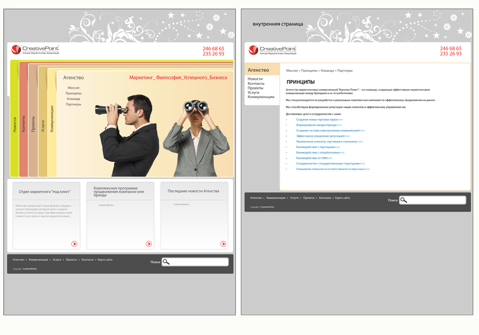Select 'Услуги' in the inner page sidebar
The image size is (479, 335).
tap(253, 92)
